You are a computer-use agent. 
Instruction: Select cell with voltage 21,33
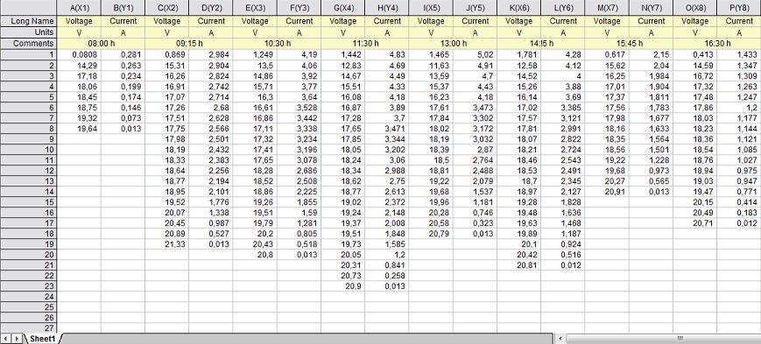point(167,244)
